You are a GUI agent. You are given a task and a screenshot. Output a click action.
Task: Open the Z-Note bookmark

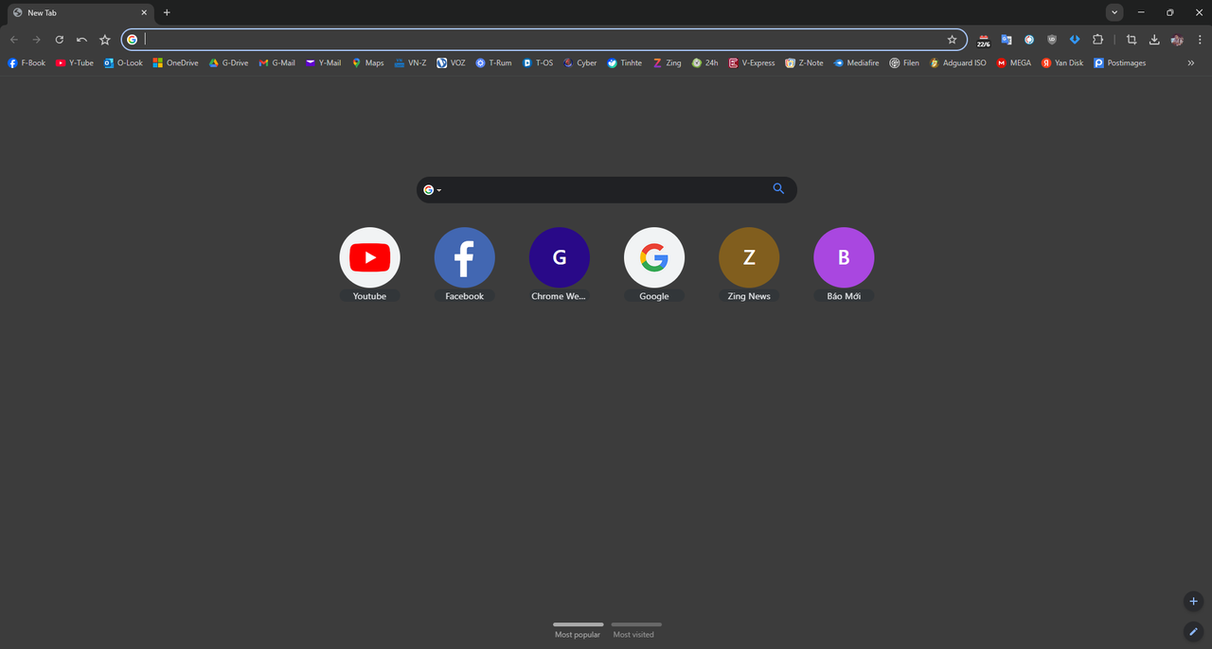pos(804,62)
